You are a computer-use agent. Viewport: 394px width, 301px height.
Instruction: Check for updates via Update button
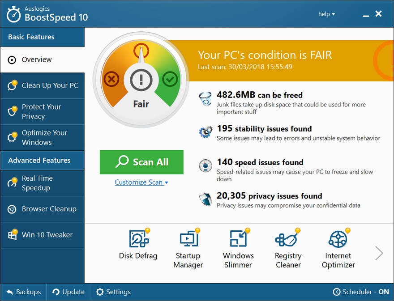(68, 292)
